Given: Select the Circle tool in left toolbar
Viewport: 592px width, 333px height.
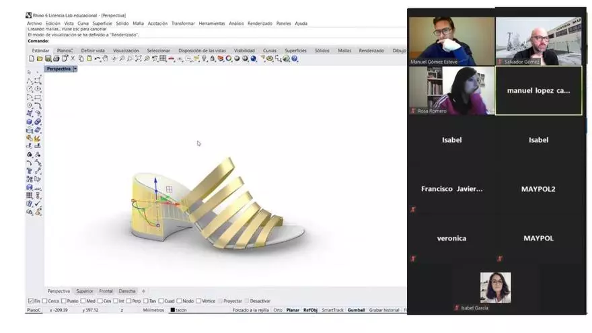Looking at the screenshot, I should click(x=30, y=89).
